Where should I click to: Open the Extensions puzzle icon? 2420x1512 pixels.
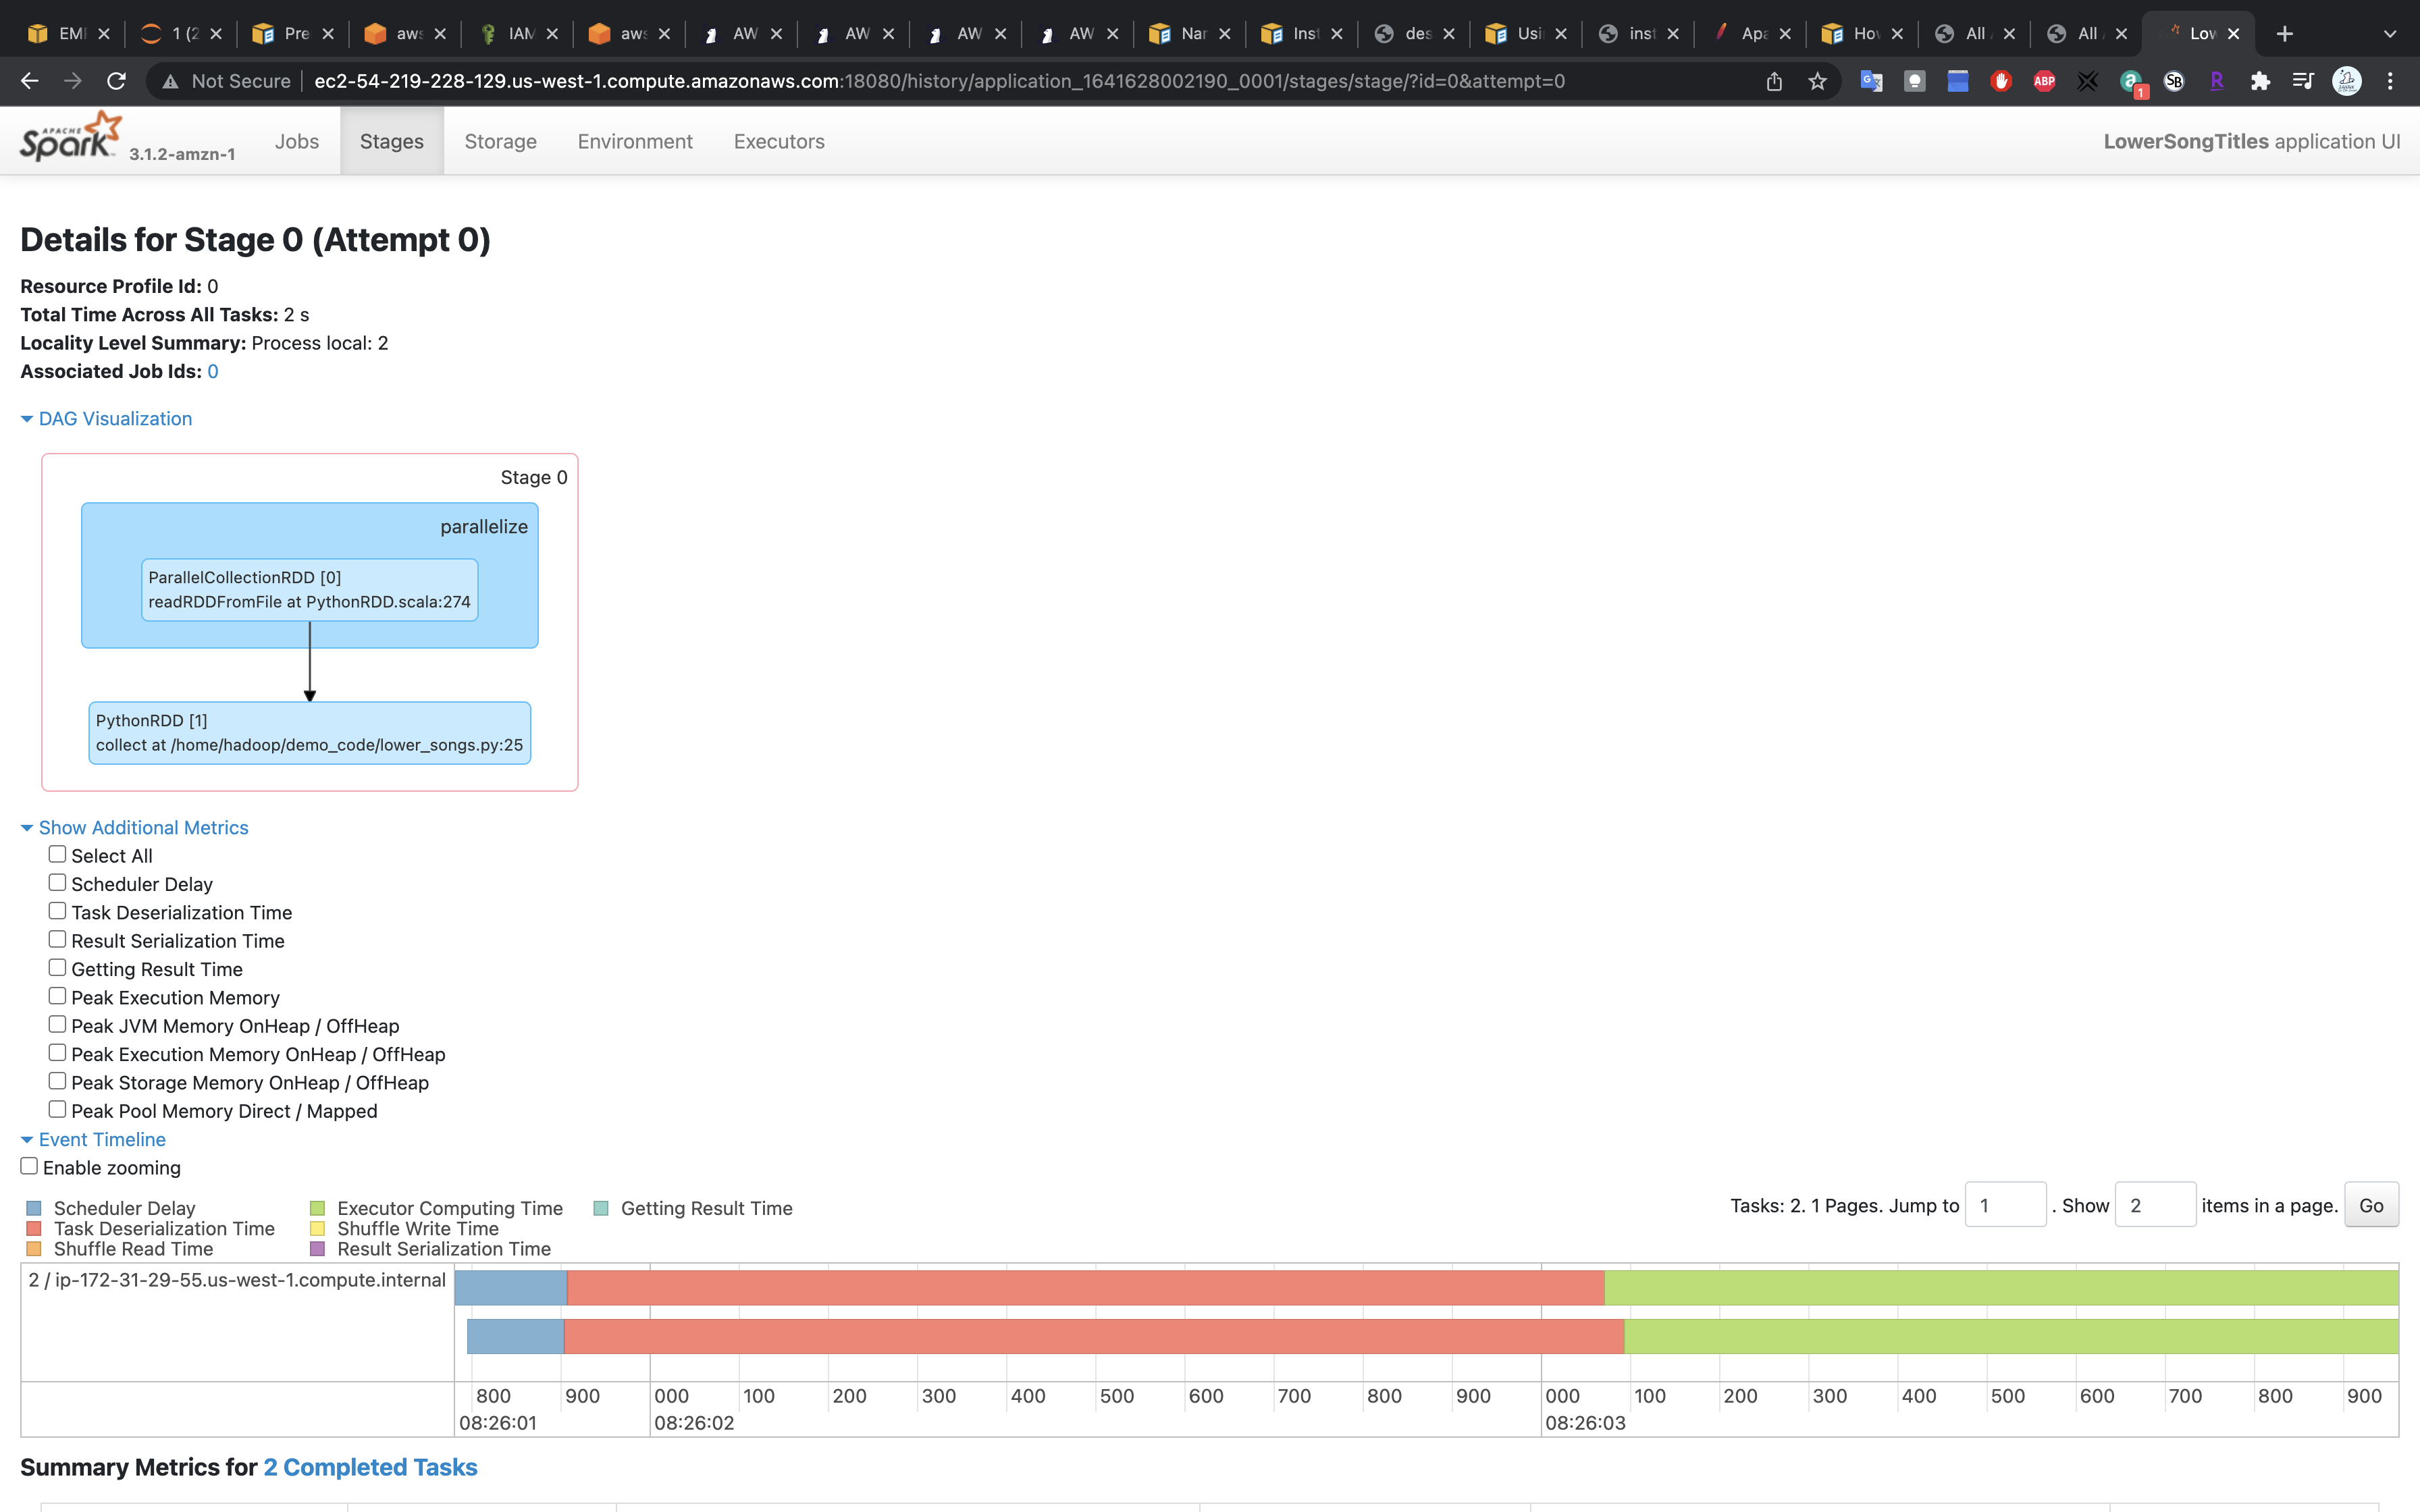[2259, 81]
